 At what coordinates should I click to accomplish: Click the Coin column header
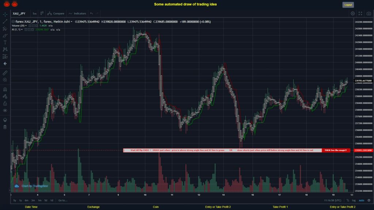click(x=156, y=207)
